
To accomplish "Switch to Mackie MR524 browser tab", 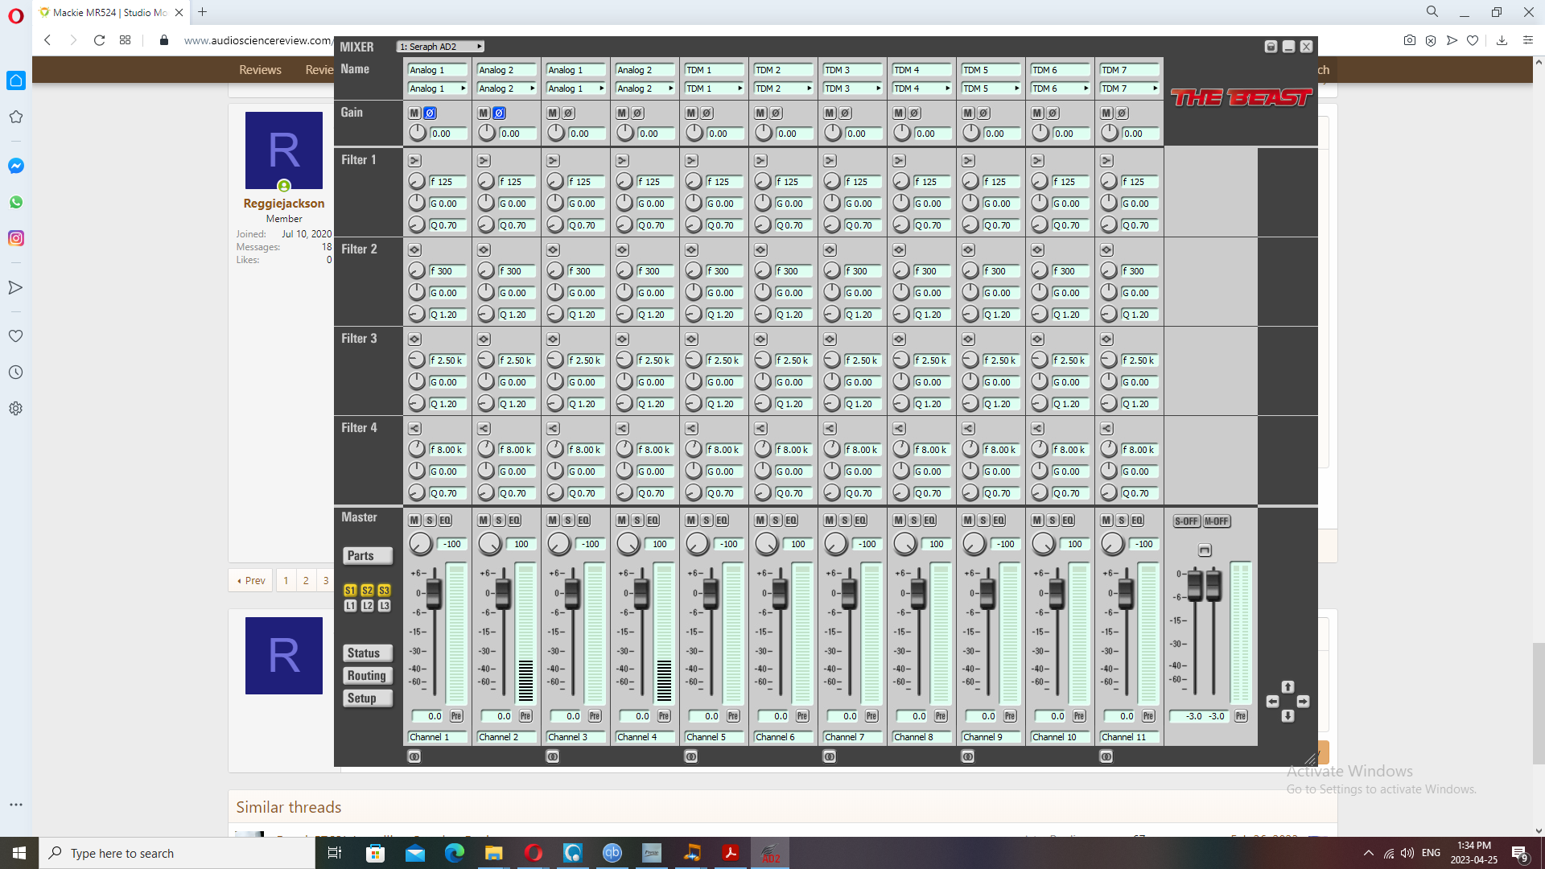I will 110,12.
